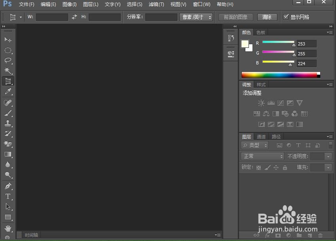
Task: Toggle lock image pixels
Action: [x=268, y=168]
